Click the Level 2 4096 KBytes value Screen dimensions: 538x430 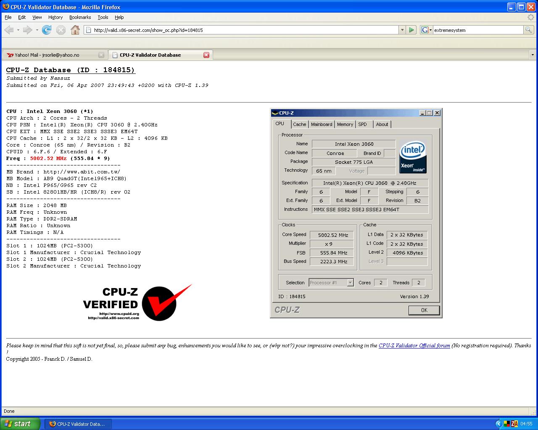(x=407, y=253)
